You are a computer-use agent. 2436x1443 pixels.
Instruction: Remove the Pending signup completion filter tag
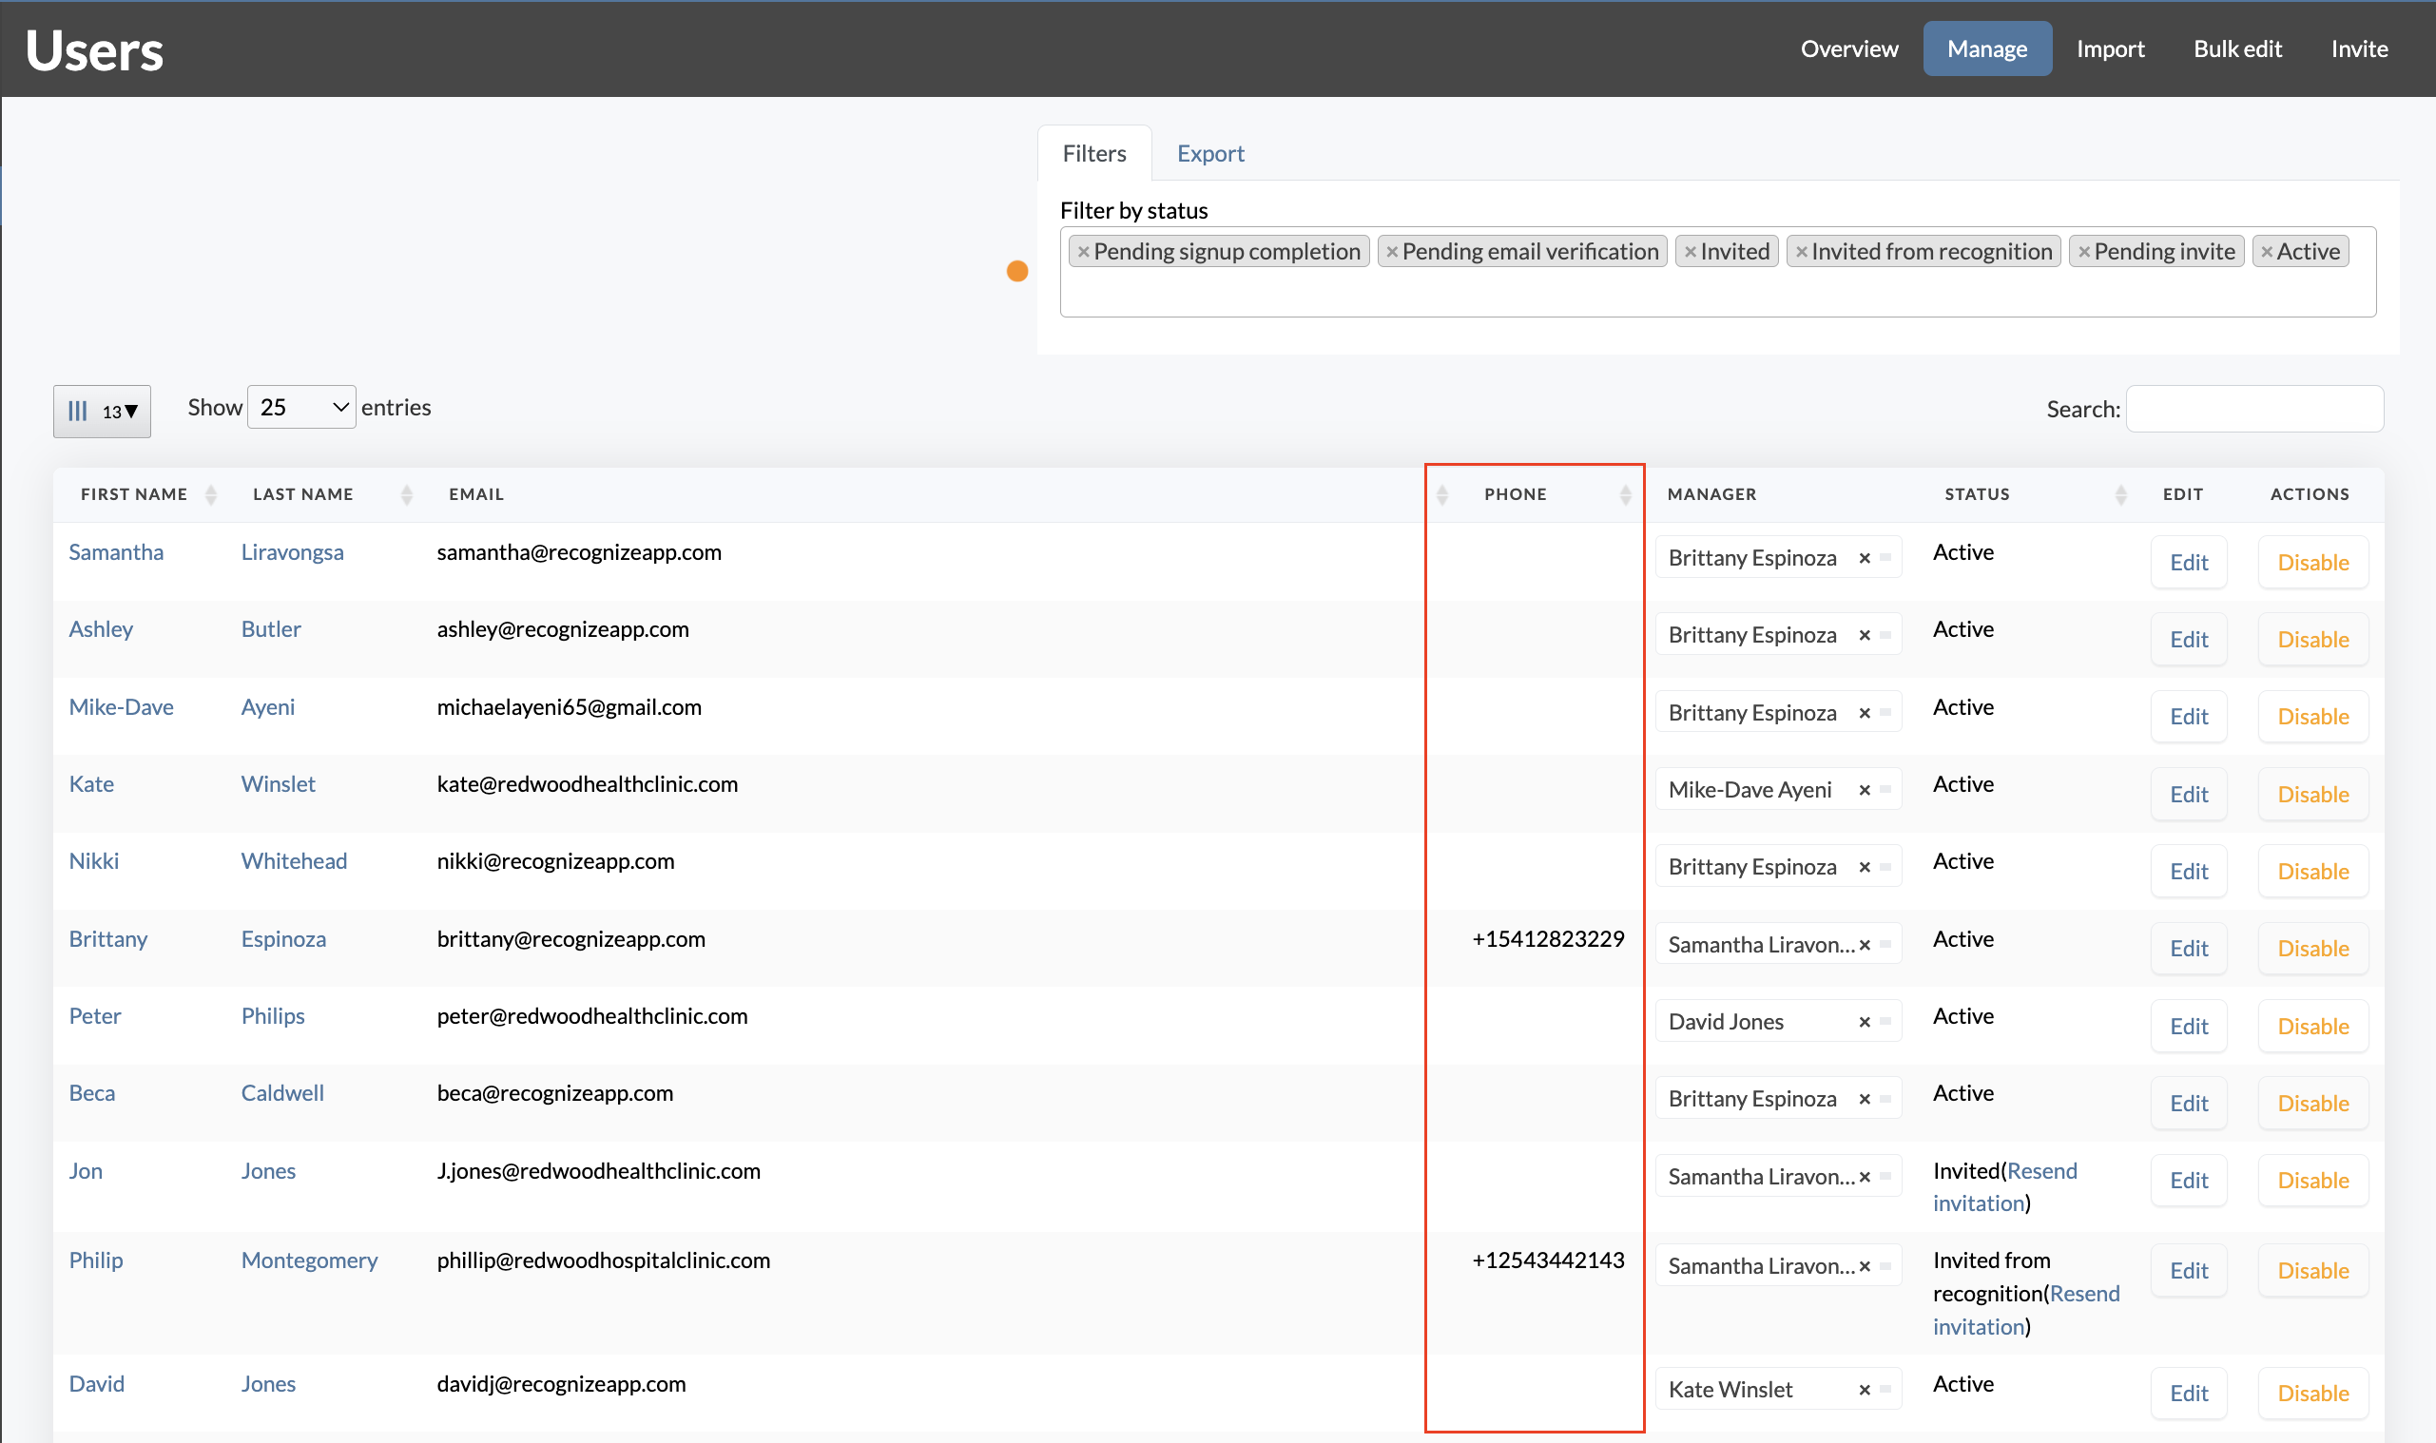(x=1083, y=252)
